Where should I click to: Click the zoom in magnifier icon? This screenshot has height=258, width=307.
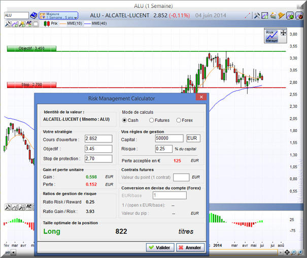pos(300,252)
